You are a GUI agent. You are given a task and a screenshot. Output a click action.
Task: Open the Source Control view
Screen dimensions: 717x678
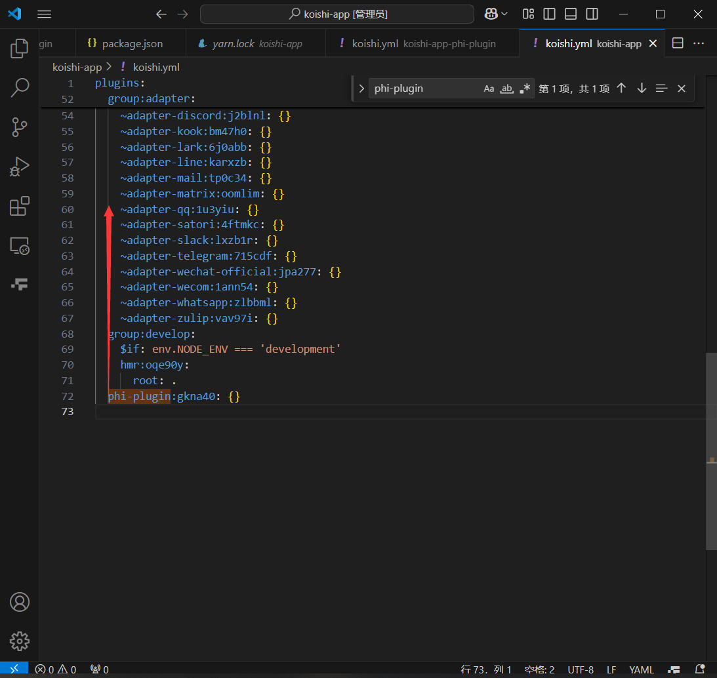point(19,127)
